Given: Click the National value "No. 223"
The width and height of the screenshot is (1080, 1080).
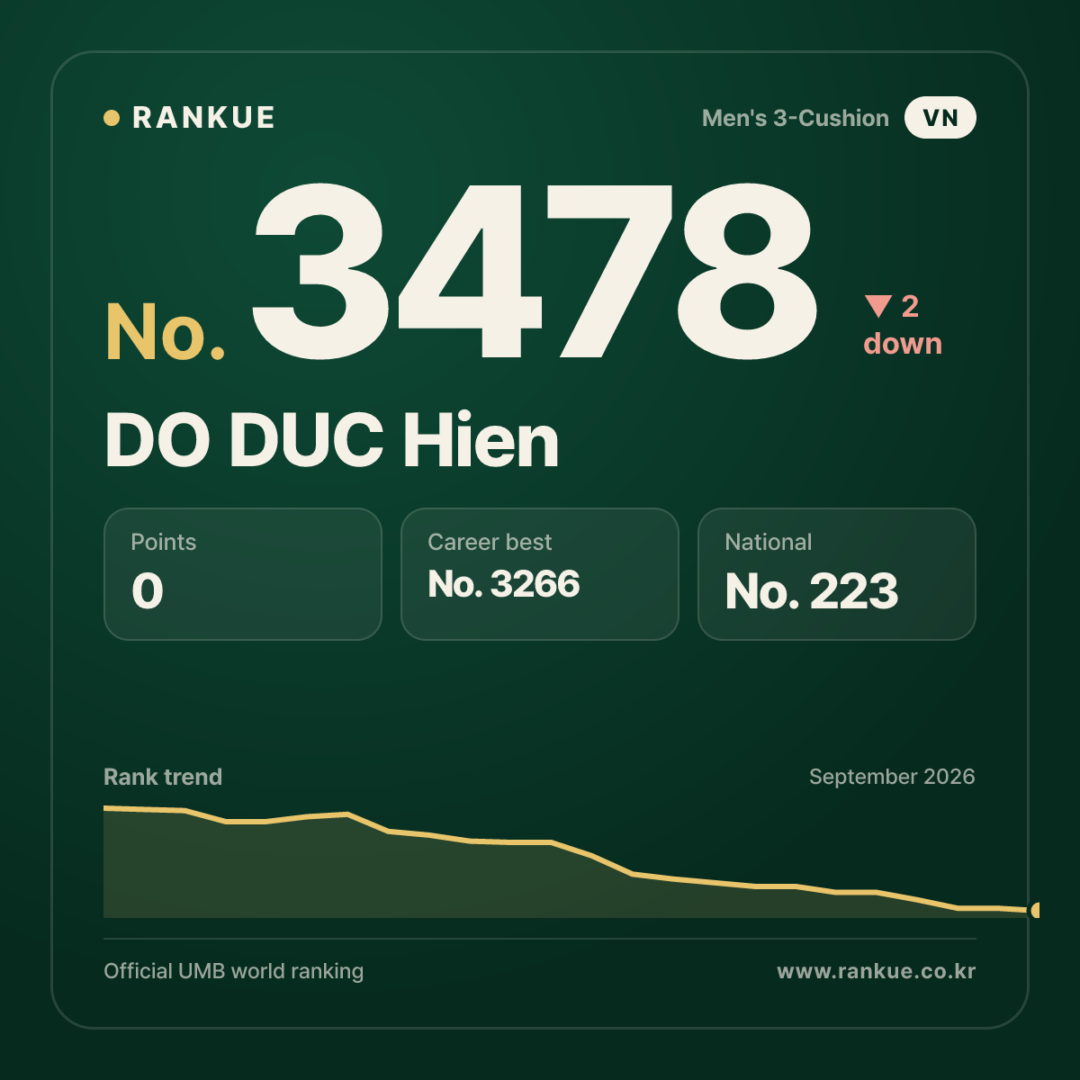Looking at the screenshot, I should tap(812, 591).
